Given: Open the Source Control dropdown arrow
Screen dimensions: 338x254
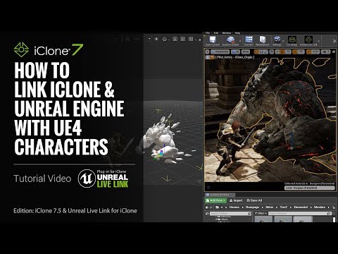Looking at the screenshot, I should click(240, 42).
